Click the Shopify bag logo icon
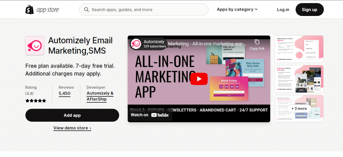This screenshot has height=157, width=343. point(29,10)
